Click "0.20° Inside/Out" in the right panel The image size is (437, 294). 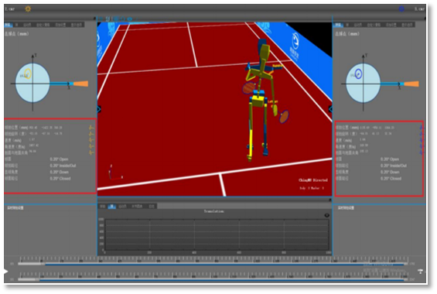pyautogui.click(x=394, y=166)
